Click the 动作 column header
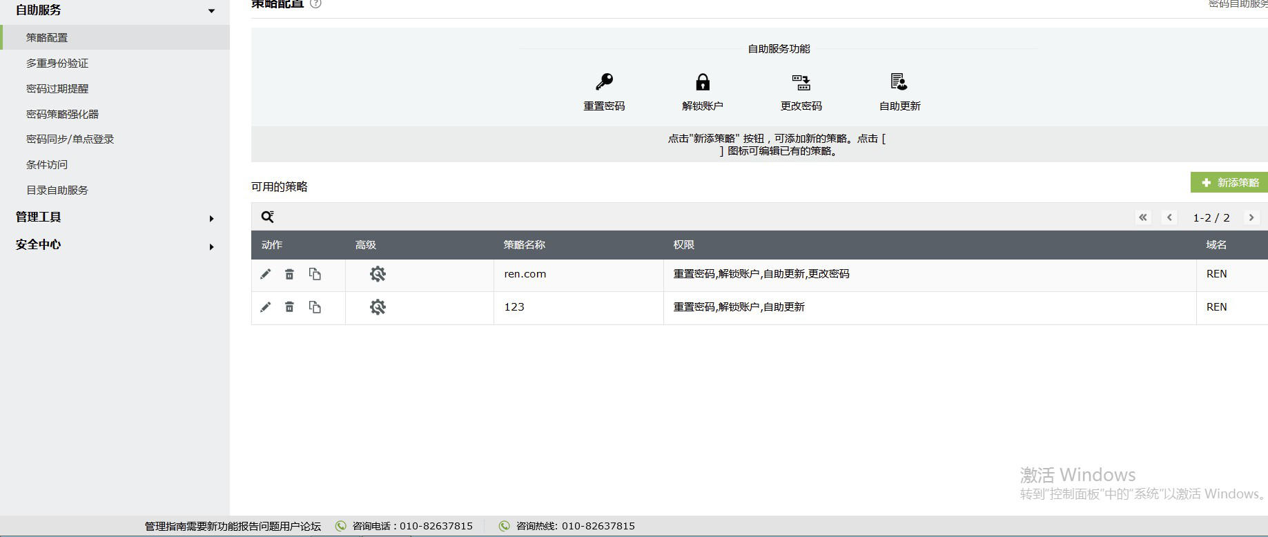 coord(272,244)
